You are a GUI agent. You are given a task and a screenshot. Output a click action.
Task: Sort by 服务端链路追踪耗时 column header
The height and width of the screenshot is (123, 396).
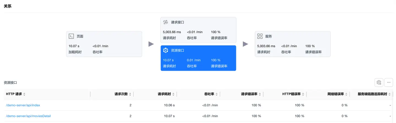click(374, 94)
